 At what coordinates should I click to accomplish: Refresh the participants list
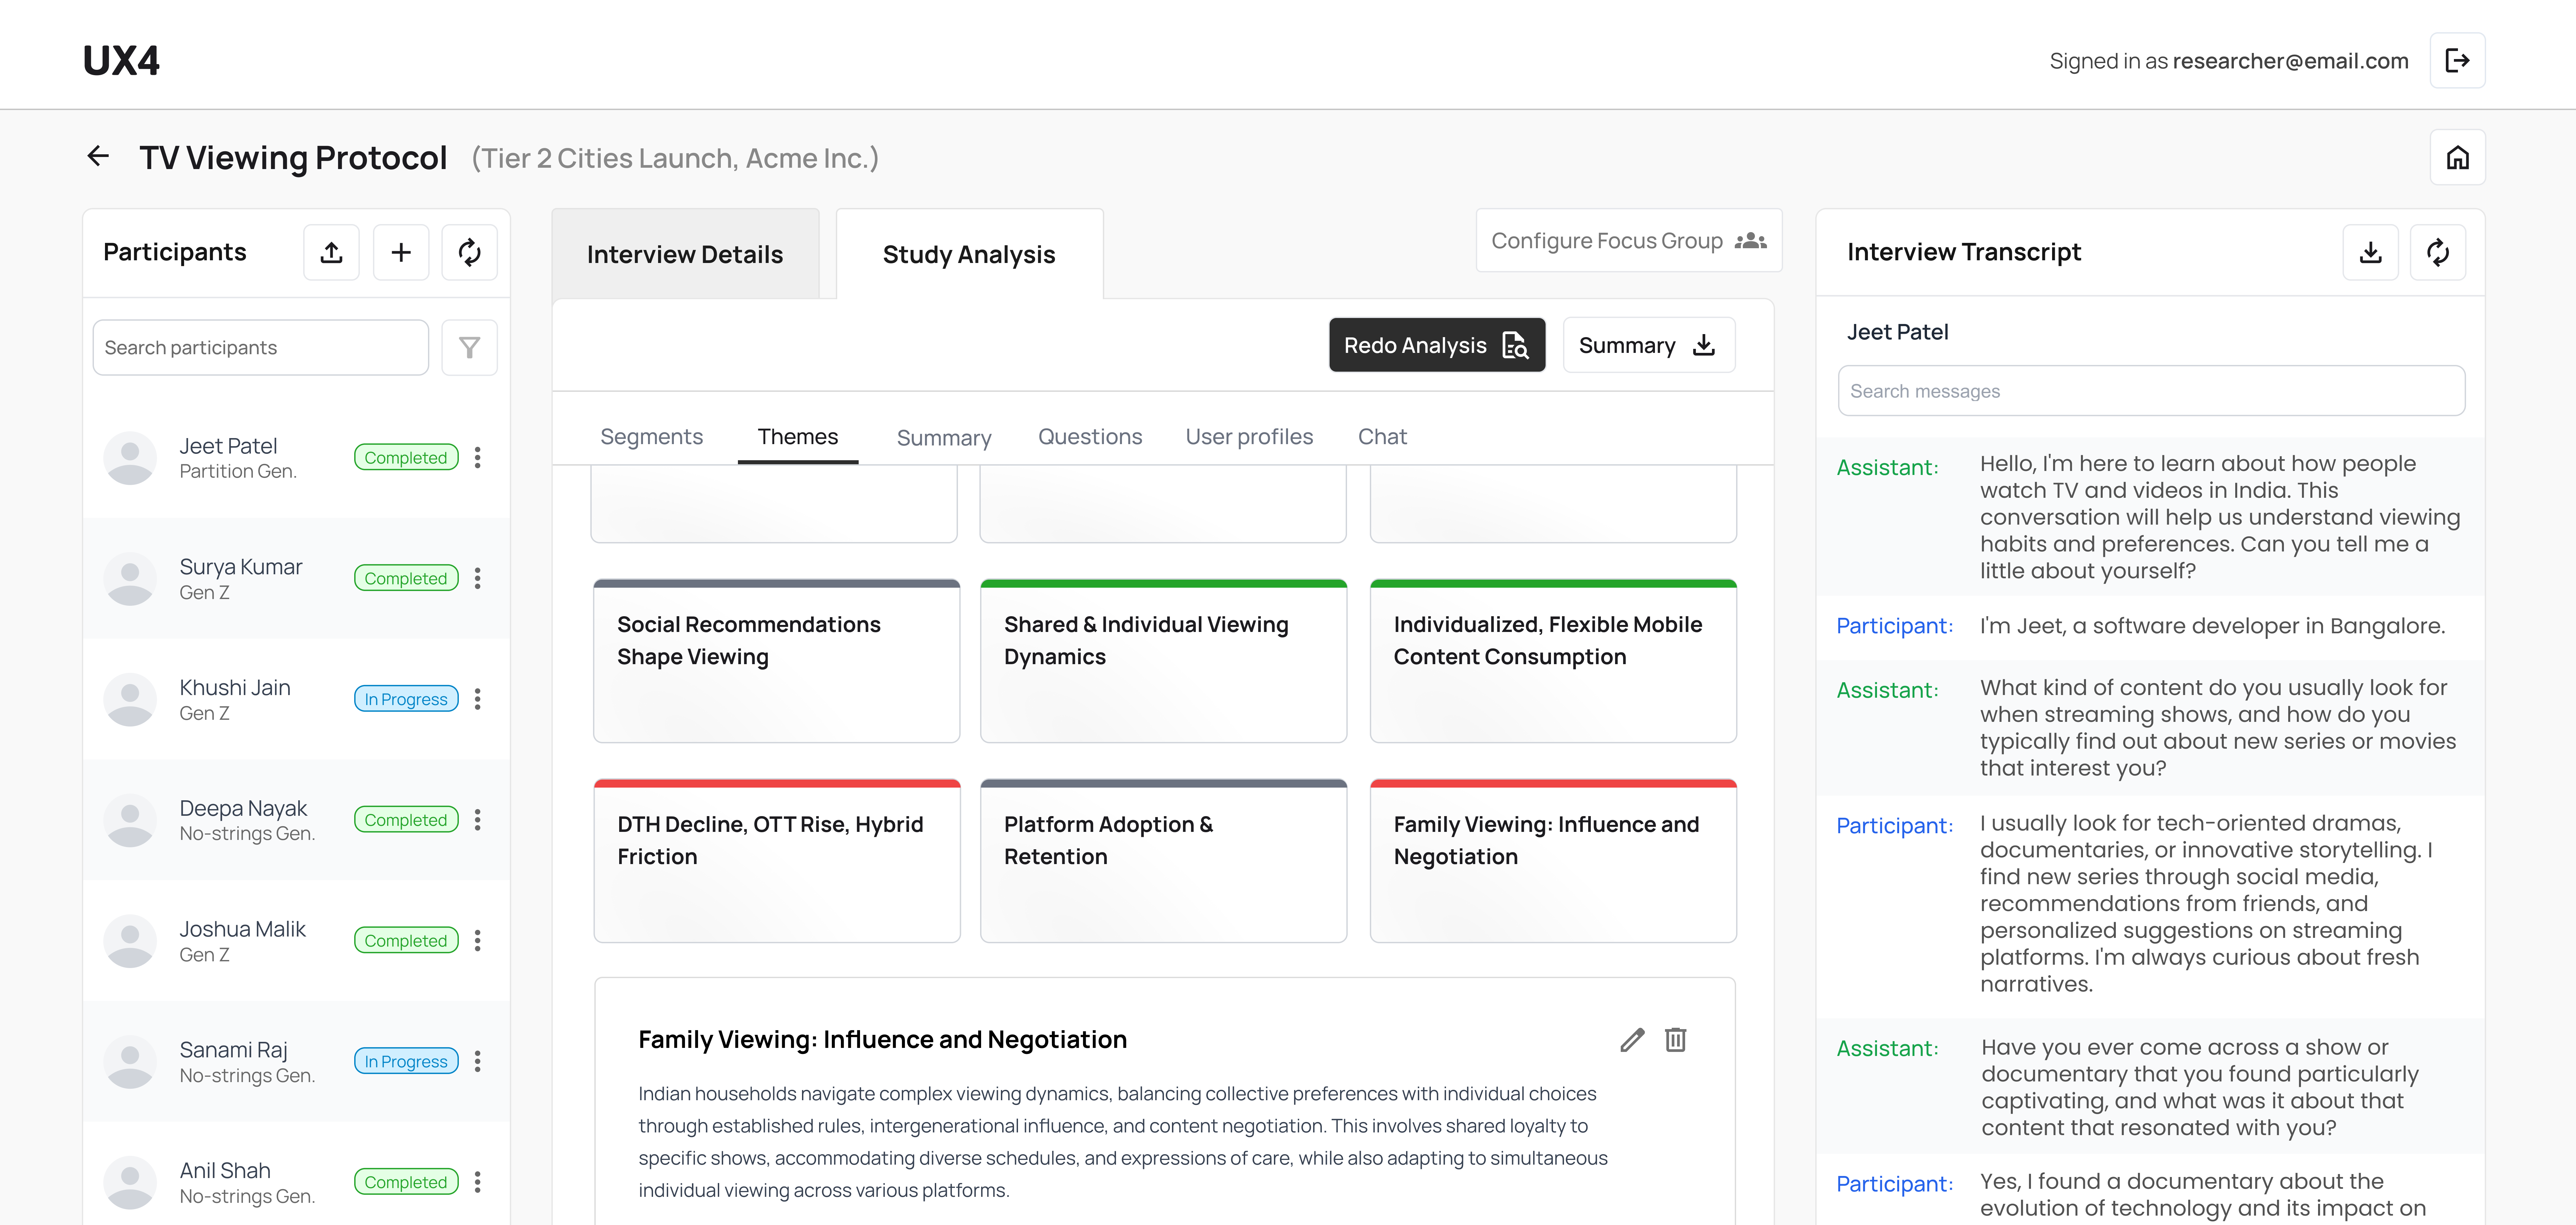coord(469,252)
